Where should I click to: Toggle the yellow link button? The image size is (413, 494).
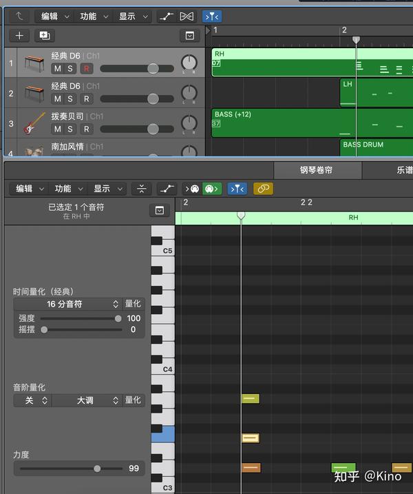click(263, 189)
